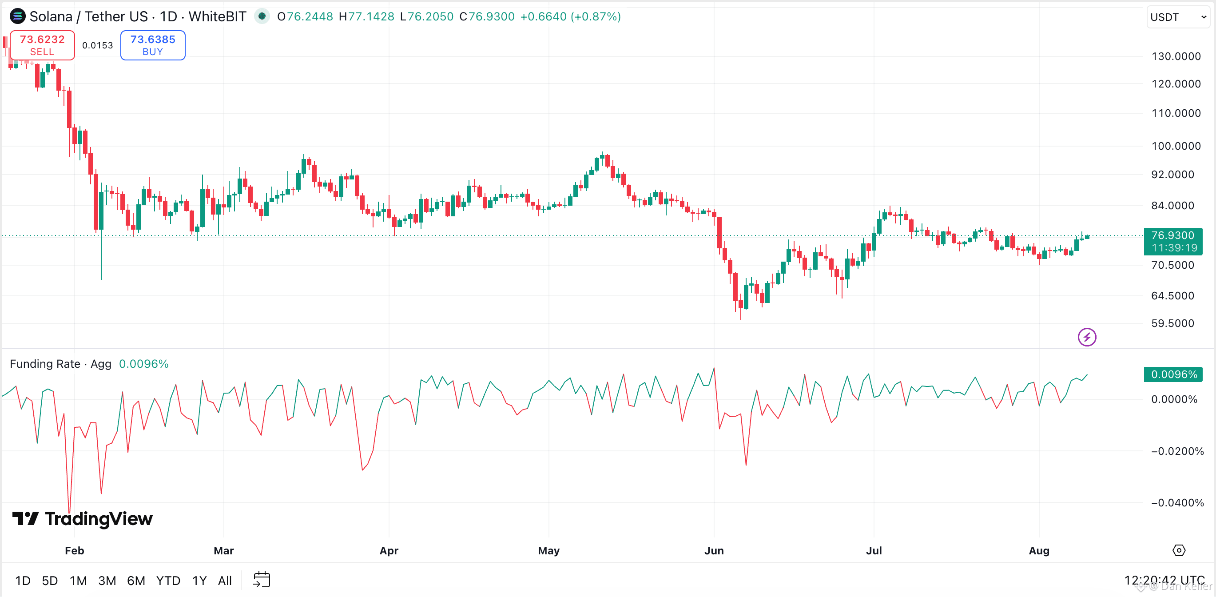Click the 84.0000 price axis label
The height and width of the screenshot is (597, 1216).
(x=1172, y=206)
